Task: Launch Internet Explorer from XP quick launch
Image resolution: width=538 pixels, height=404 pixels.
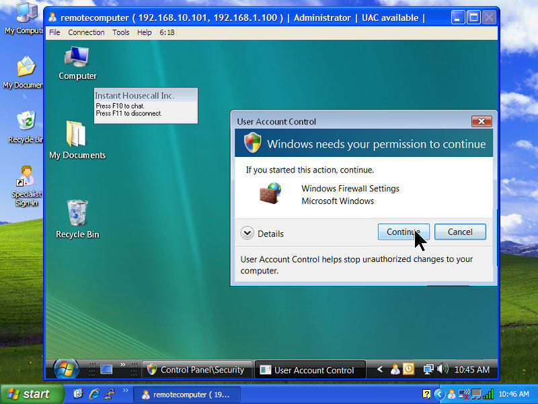Action: coord(94,394)
